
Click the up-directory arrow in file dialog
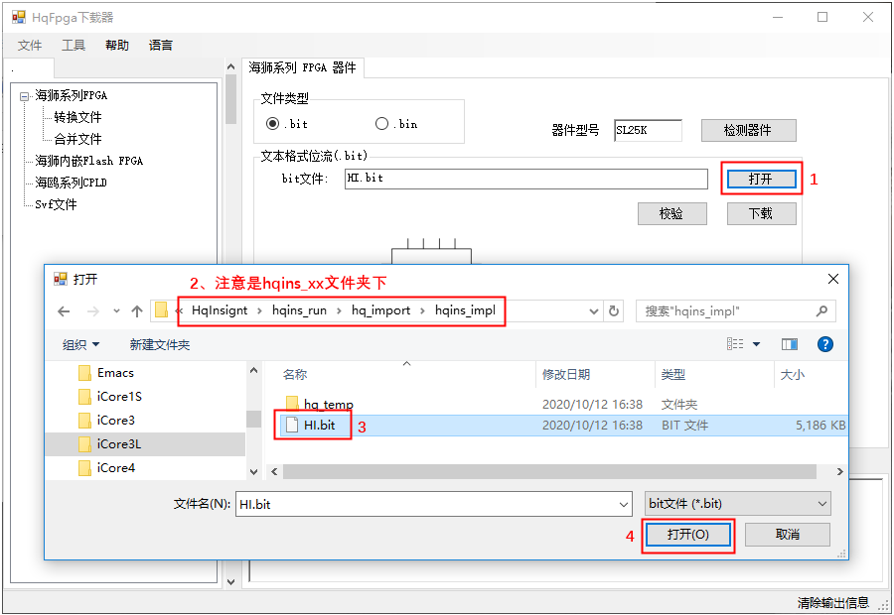pyautogui.click(x=137, y=311)
